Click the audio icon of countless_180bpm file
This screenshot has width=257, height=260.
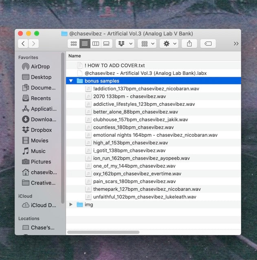pos(88,127)
